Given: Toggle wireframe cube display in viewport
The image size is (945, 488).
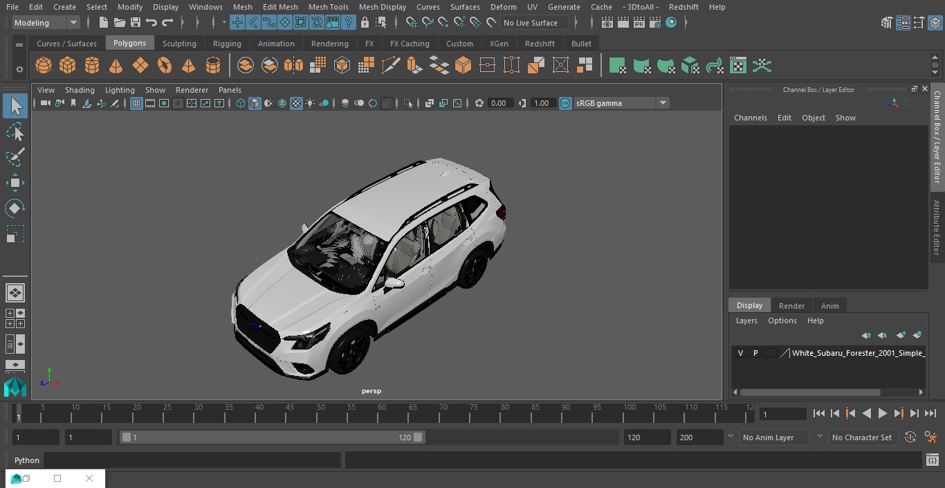Looking at the screenshot, I should (x=241, y=103).
